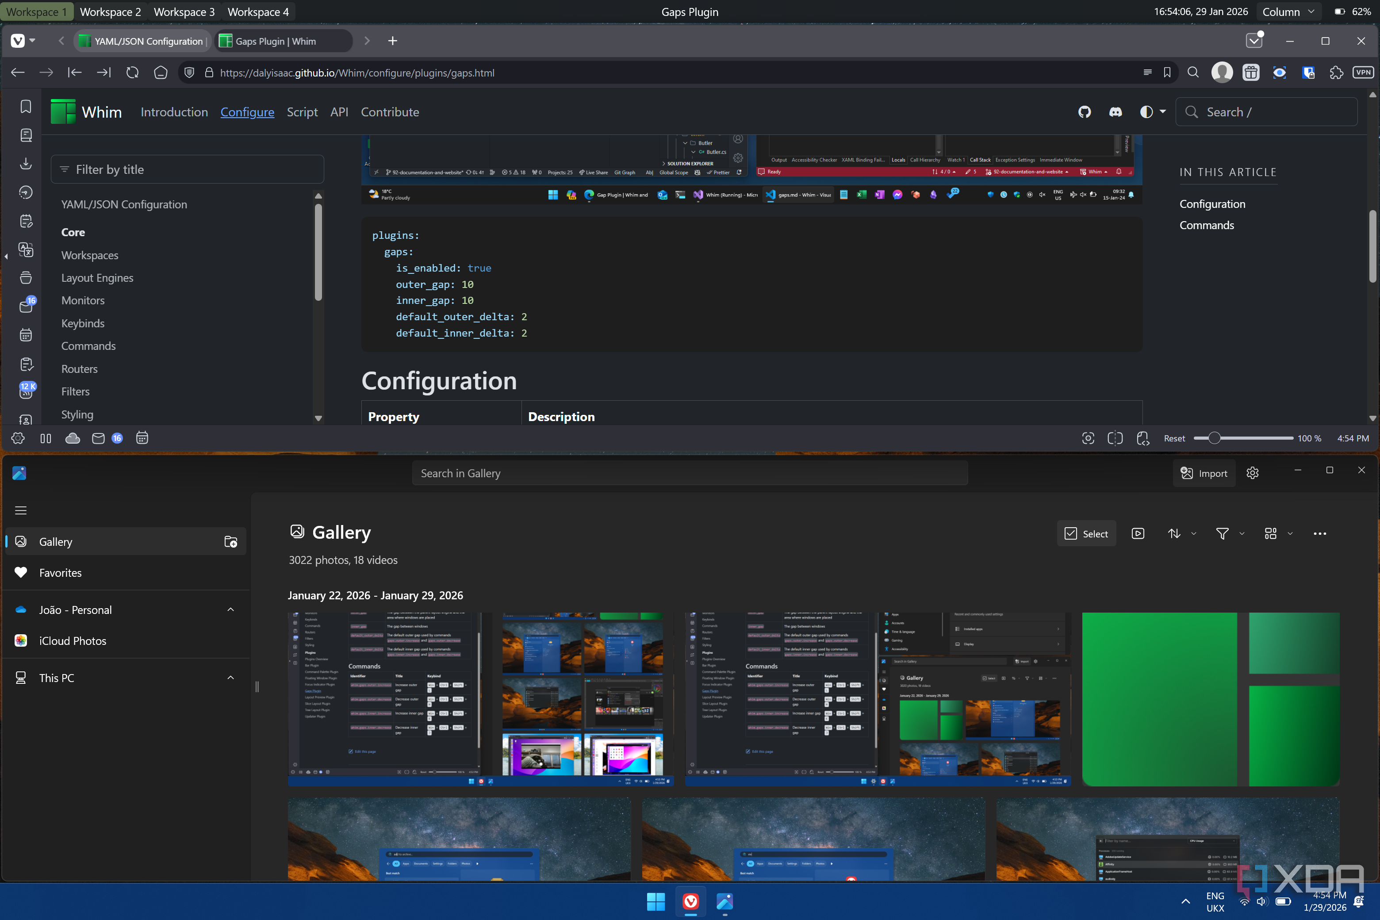Open Vivaldi translate panel icon
The image size is (1380, 920).
26,250
